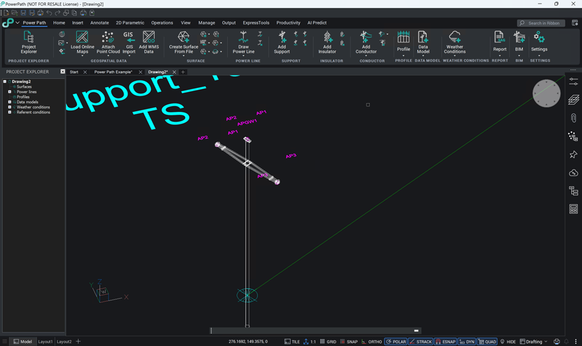Click the Load Online Maps icon
Image resolution: width=582 pixels, height=346 pixels.
click(x=82, y=37)
